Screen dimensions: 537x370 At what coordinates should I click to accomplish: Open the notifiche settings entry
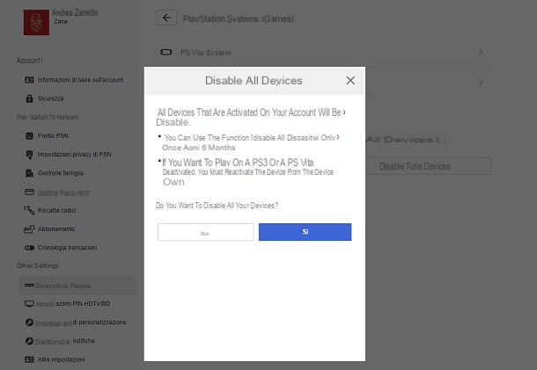(x=65, y=341)
